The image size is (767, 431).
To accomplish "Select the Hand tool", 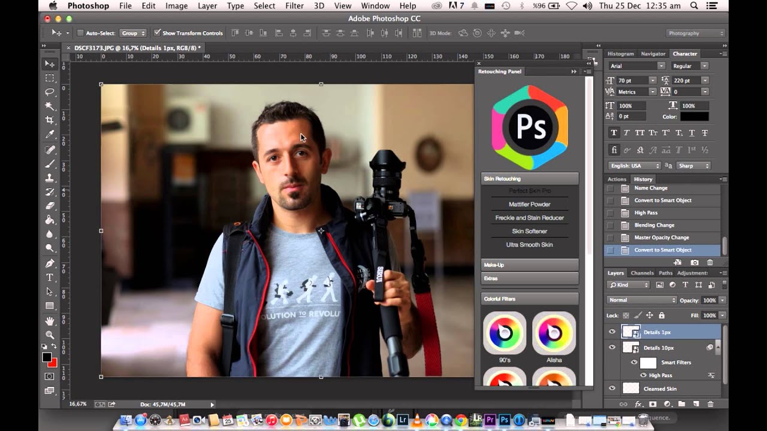I will click(x=50, y=321).
